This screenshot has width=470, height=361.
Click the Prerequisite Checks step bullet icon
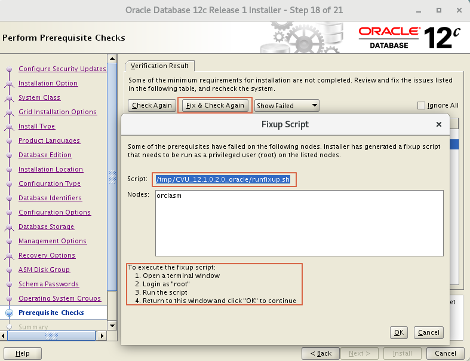coord(9,313)
